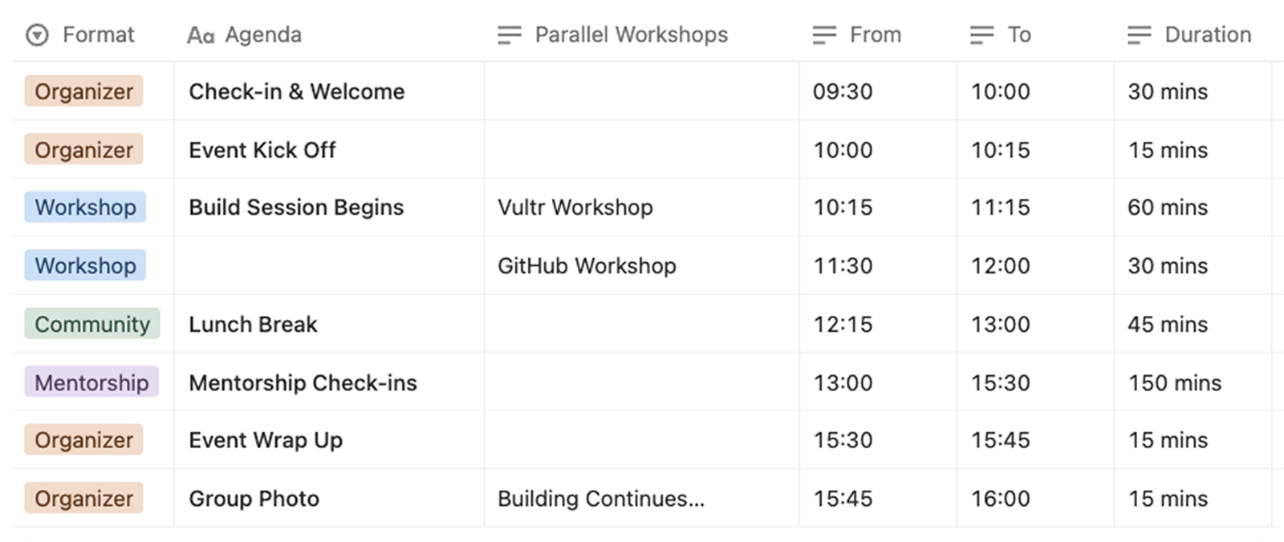
Task: Click the Vultr Workshop cell
Action: tap(575, 207)
